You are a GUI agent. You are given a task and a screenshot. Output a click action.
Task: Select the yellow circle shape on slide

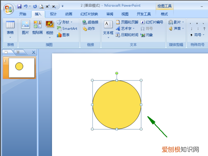tap(117, 105)
